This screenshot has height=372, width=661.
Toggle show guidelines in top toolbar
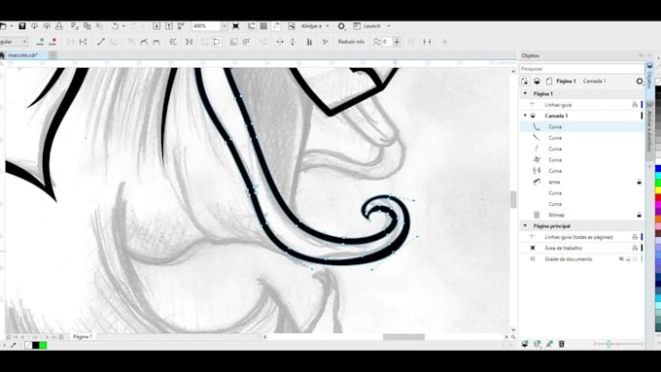coord(276,26)
